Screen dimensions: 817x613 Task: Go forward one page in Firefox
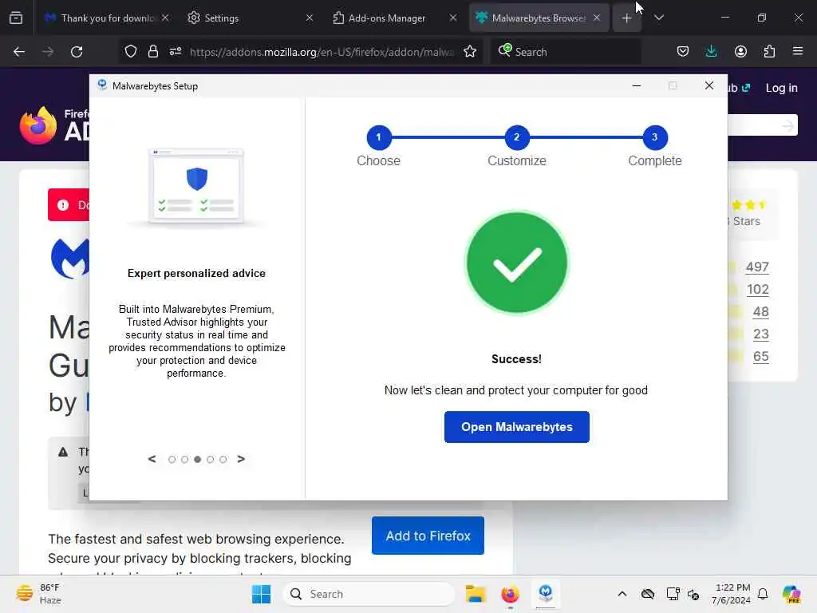pyautogui.click(x=48, y=52)
